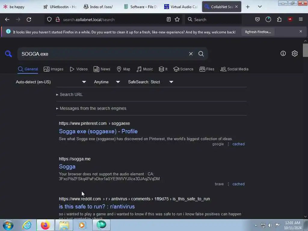Select the General search category
The width and height of the screenshot is (308, 231).
tap(28, 69)
